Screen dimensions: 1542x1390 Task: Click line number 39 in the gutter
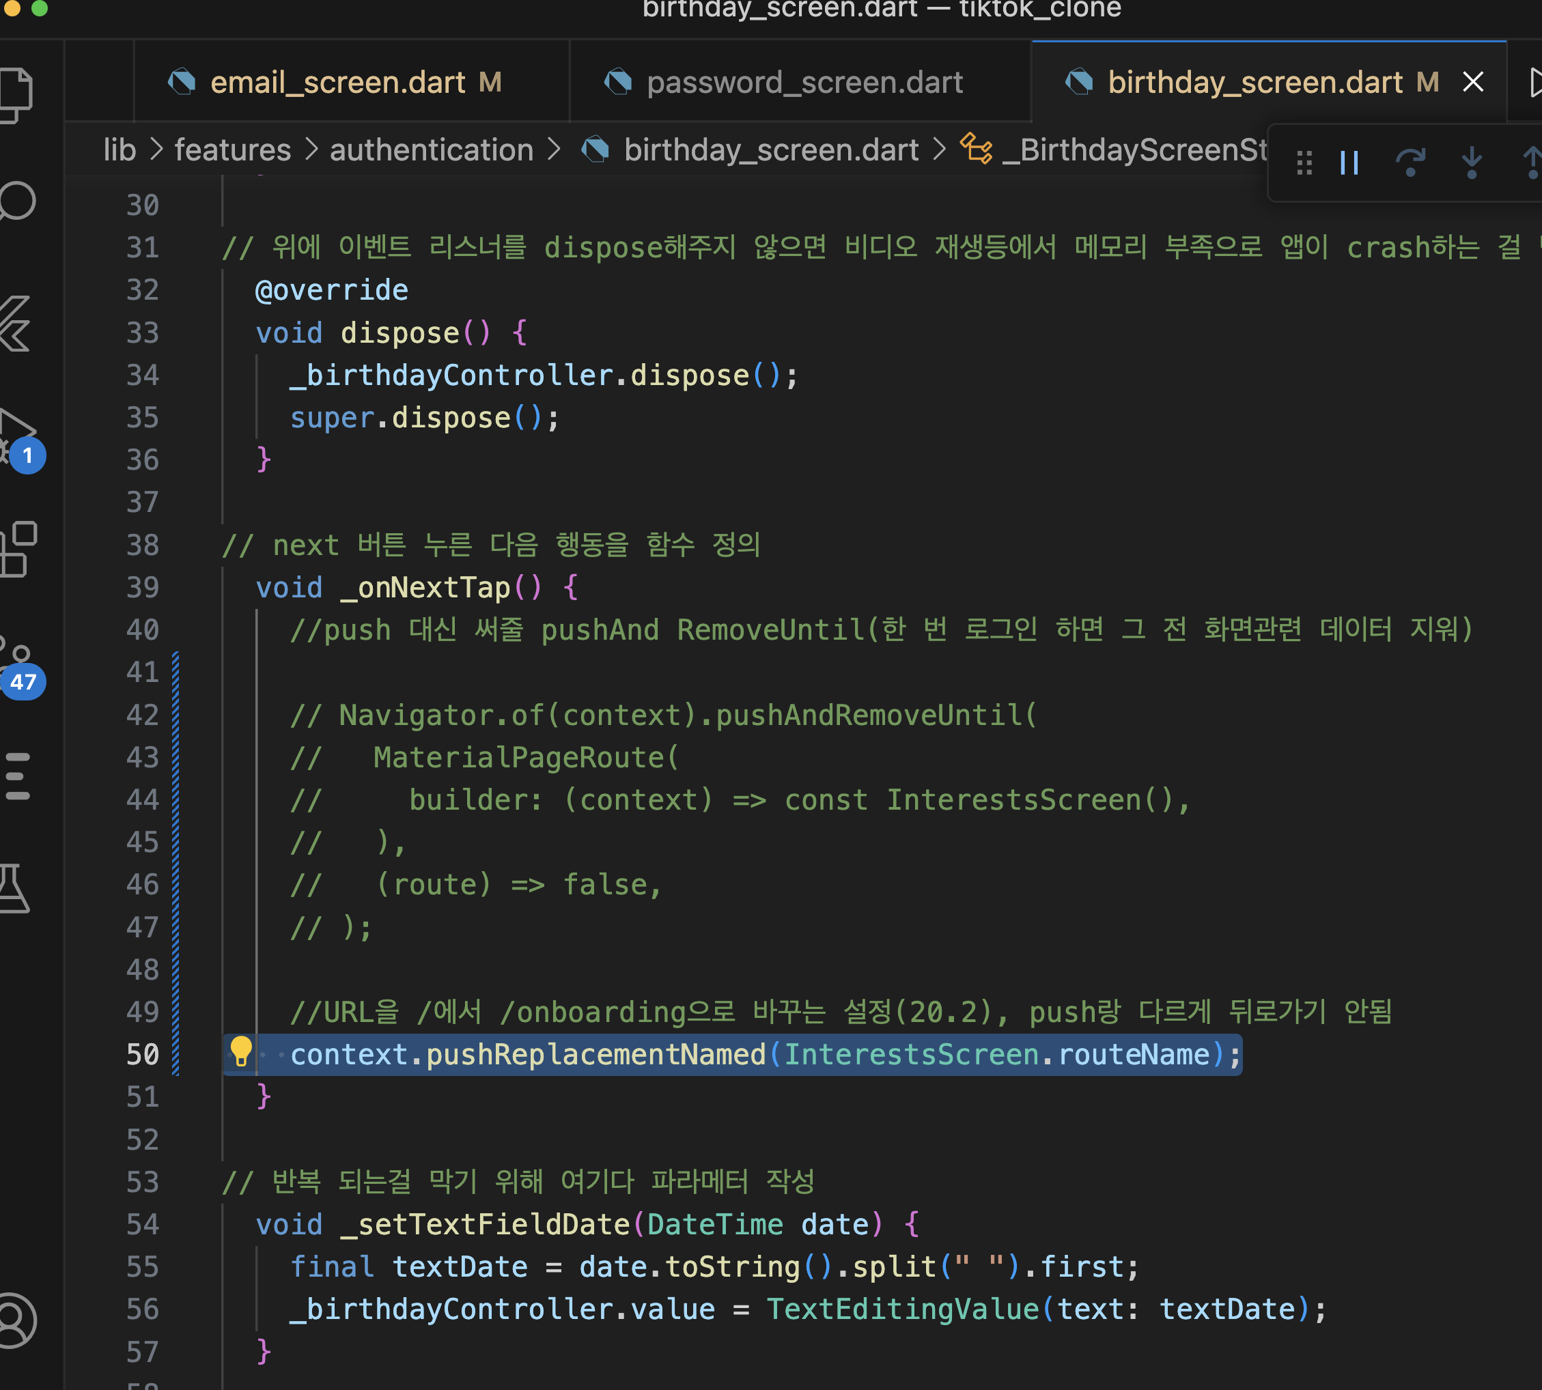pos(142,587)
